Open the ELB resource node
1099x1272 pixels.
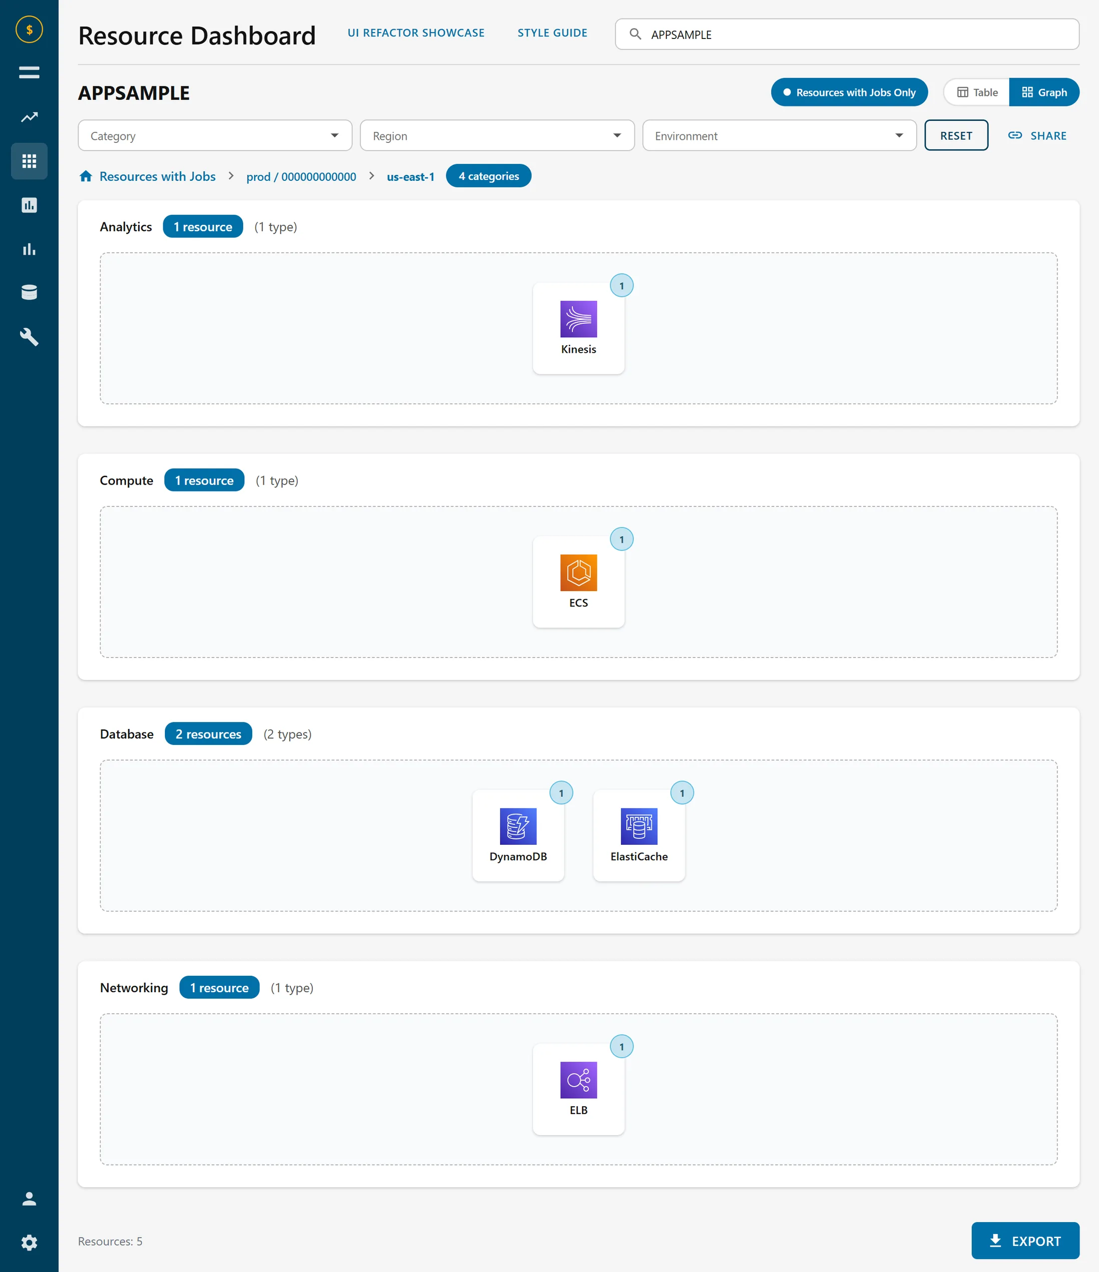[578, 1089]
